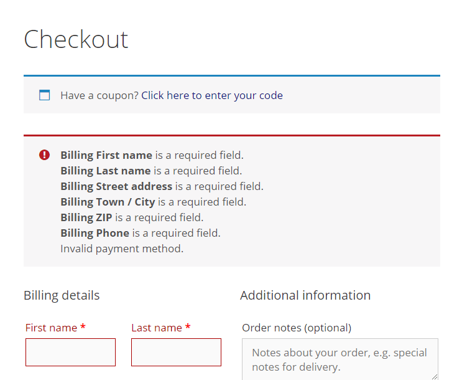Click the red error exclamation icon
The height and width of the screenshot is (380, 462).
point(44,155)
